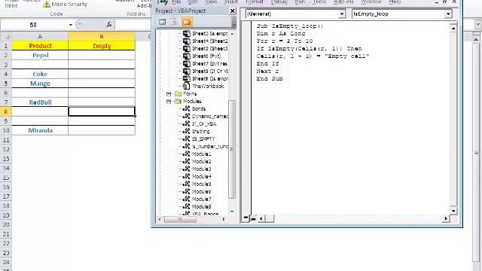Open the IsEmpty_loop procedure dropdown
Screen dimensions: 482x271
pos(448,14)
